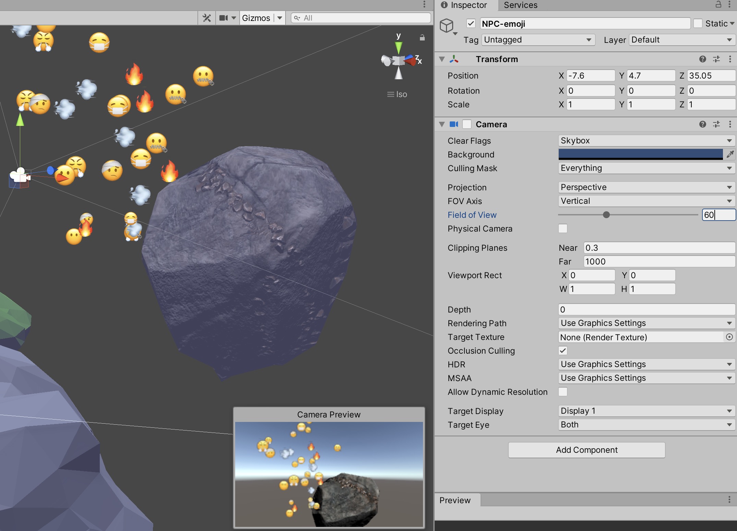Open Target Eye Both dropdown

click(x=647, y=425)
